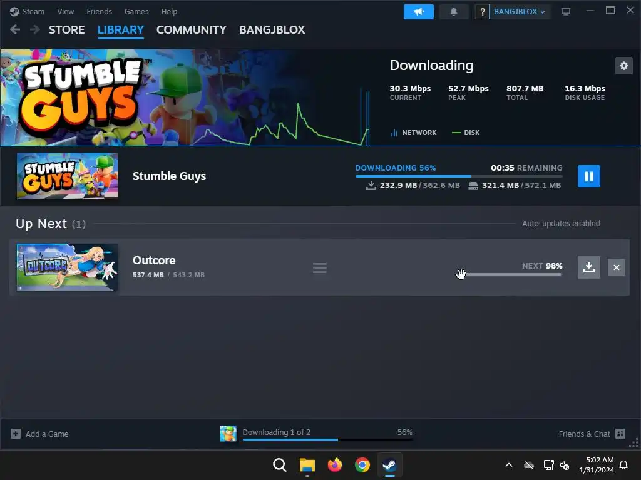Screen dimensions: 641x480
Task: Open the Help menu
Action: tap(169, 11)
